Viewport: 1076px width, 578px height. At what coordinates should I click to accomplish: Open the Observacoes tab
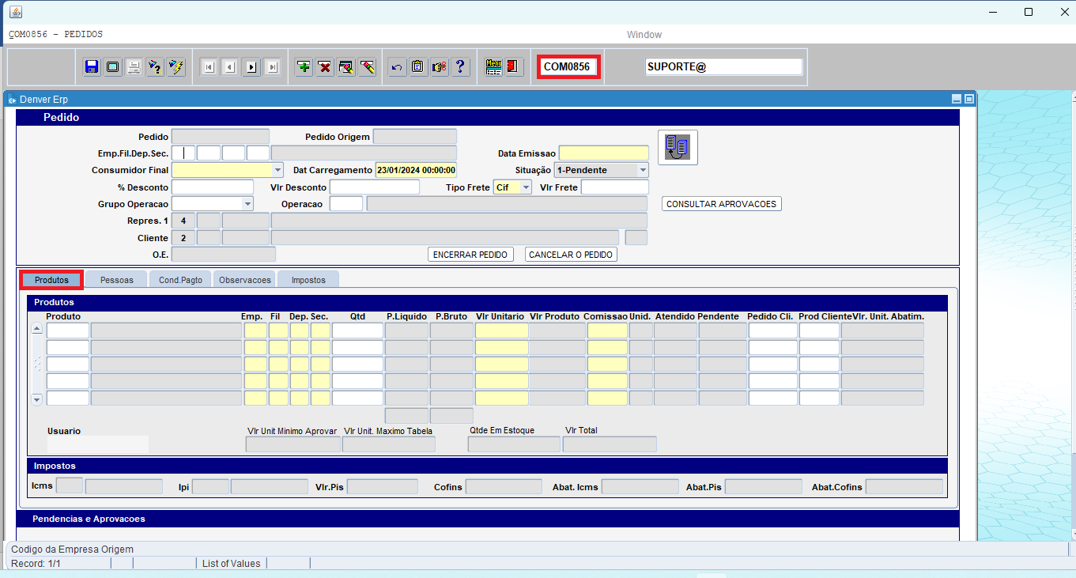(245, 280)
